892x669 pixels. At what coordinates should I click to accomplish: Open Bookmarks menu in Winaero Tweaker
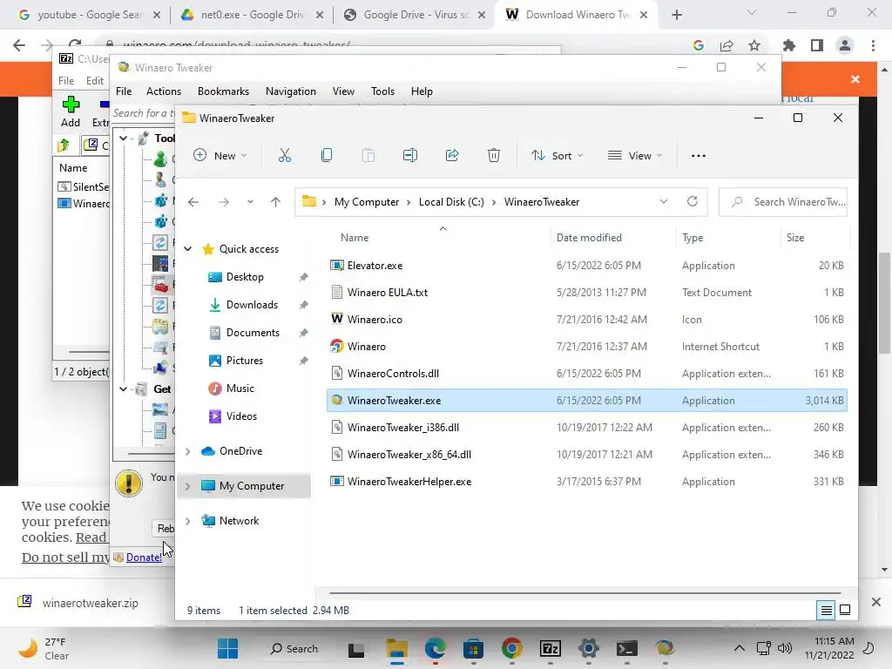point(223,91)
